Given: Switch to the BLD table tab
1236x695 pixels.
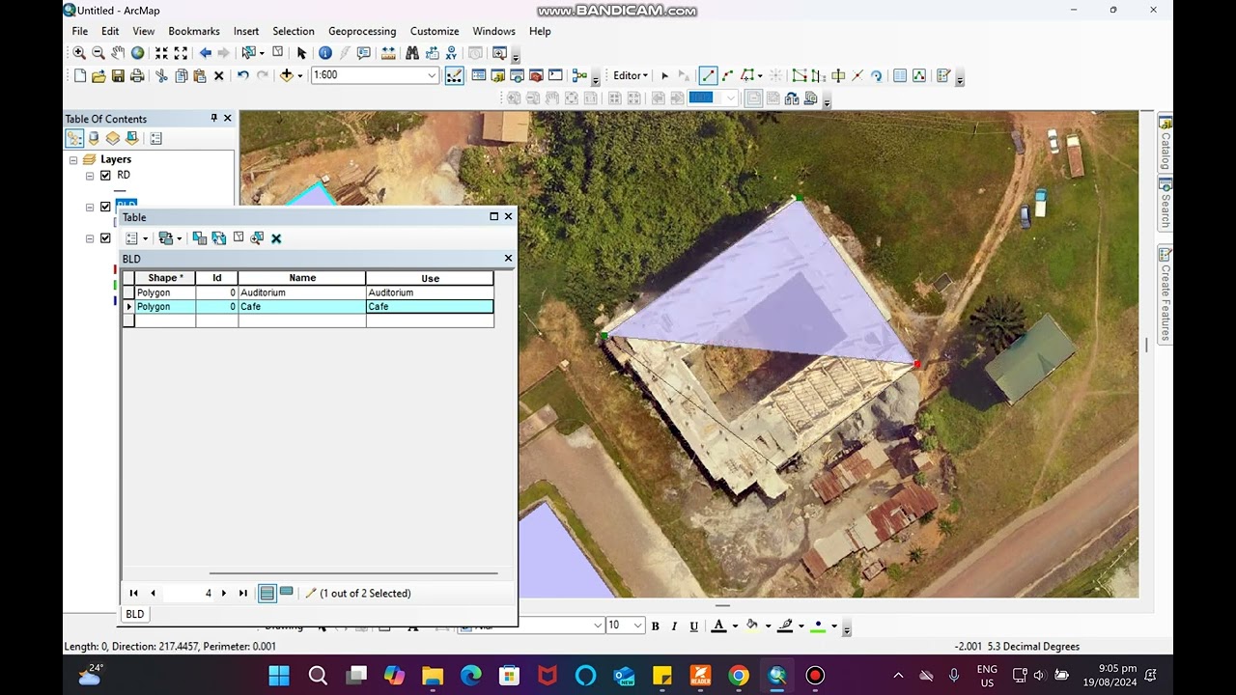Looking at the screenshot, I should pyautogui.click(x=135, y=614).
